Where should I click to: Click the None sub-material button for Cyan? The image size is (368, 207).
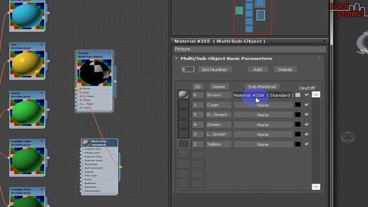(x=263, y=105)
